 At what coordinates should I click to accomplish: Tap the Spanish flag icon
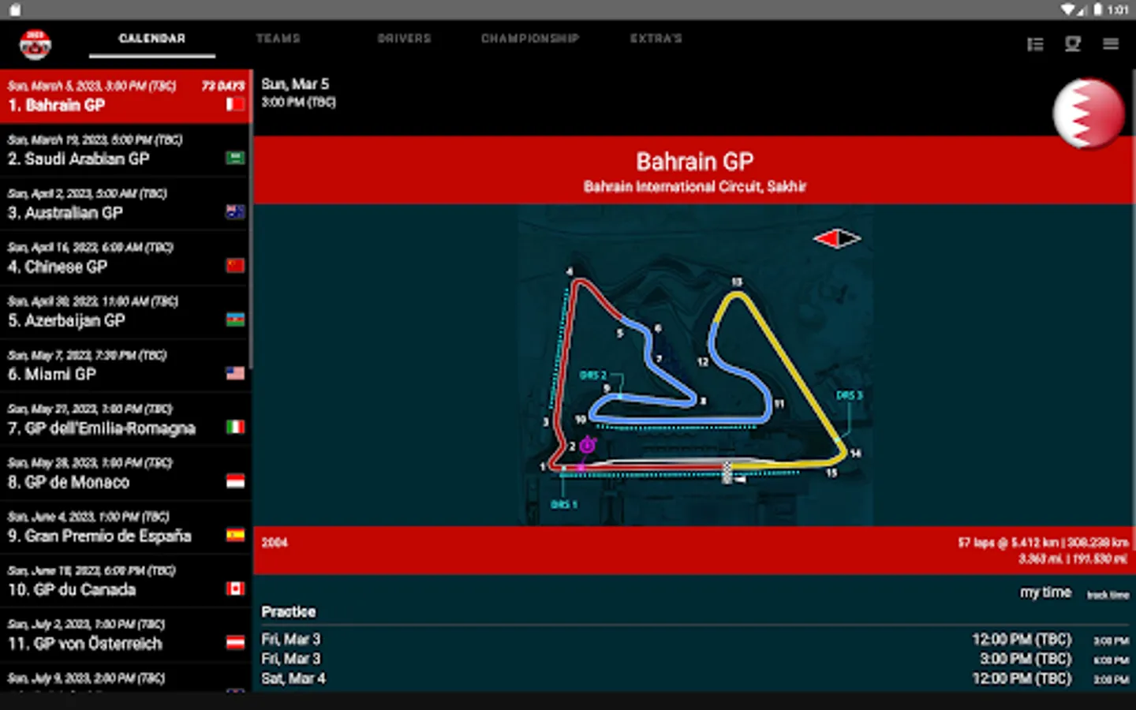point(235,535)
